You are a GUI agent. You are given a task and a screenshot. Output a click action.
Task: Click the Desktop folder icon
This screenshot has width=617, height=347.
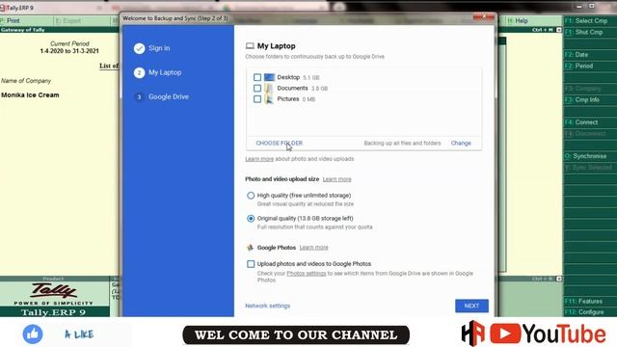click(269, 77)
